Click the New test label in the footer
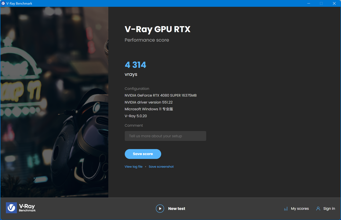 pos(176,208)
